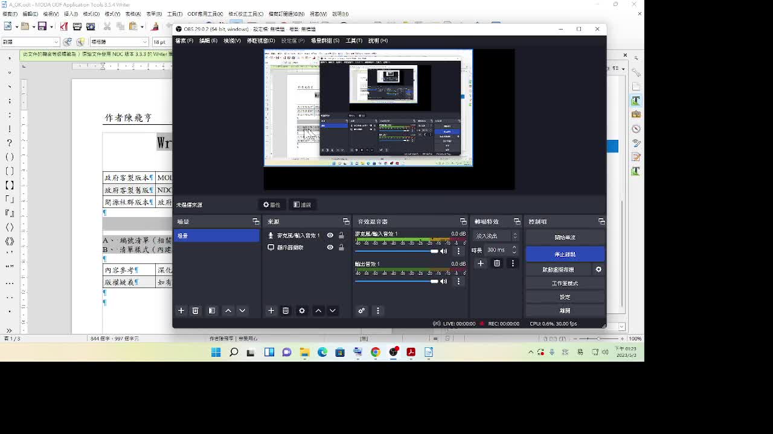This screenshot has height=434, width=773.
Task: Move scene up in Scenes panel
Action: point(228,310)
